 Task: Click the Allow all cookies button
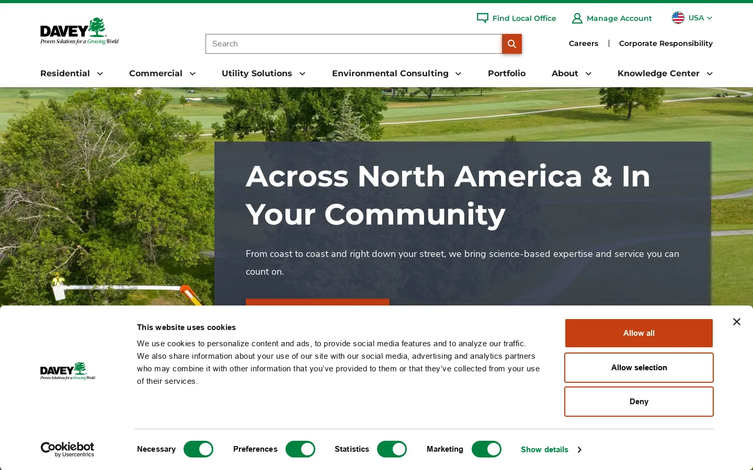[x=639, y=333]
